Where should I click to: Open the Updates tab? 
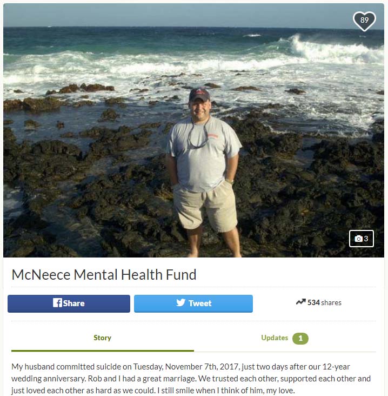tap(285, 338)
